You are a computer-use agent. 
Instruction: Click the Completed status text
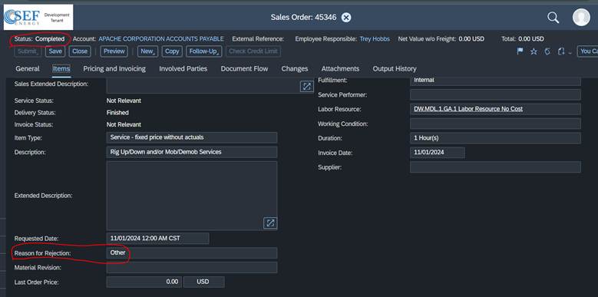pos(50,39)
